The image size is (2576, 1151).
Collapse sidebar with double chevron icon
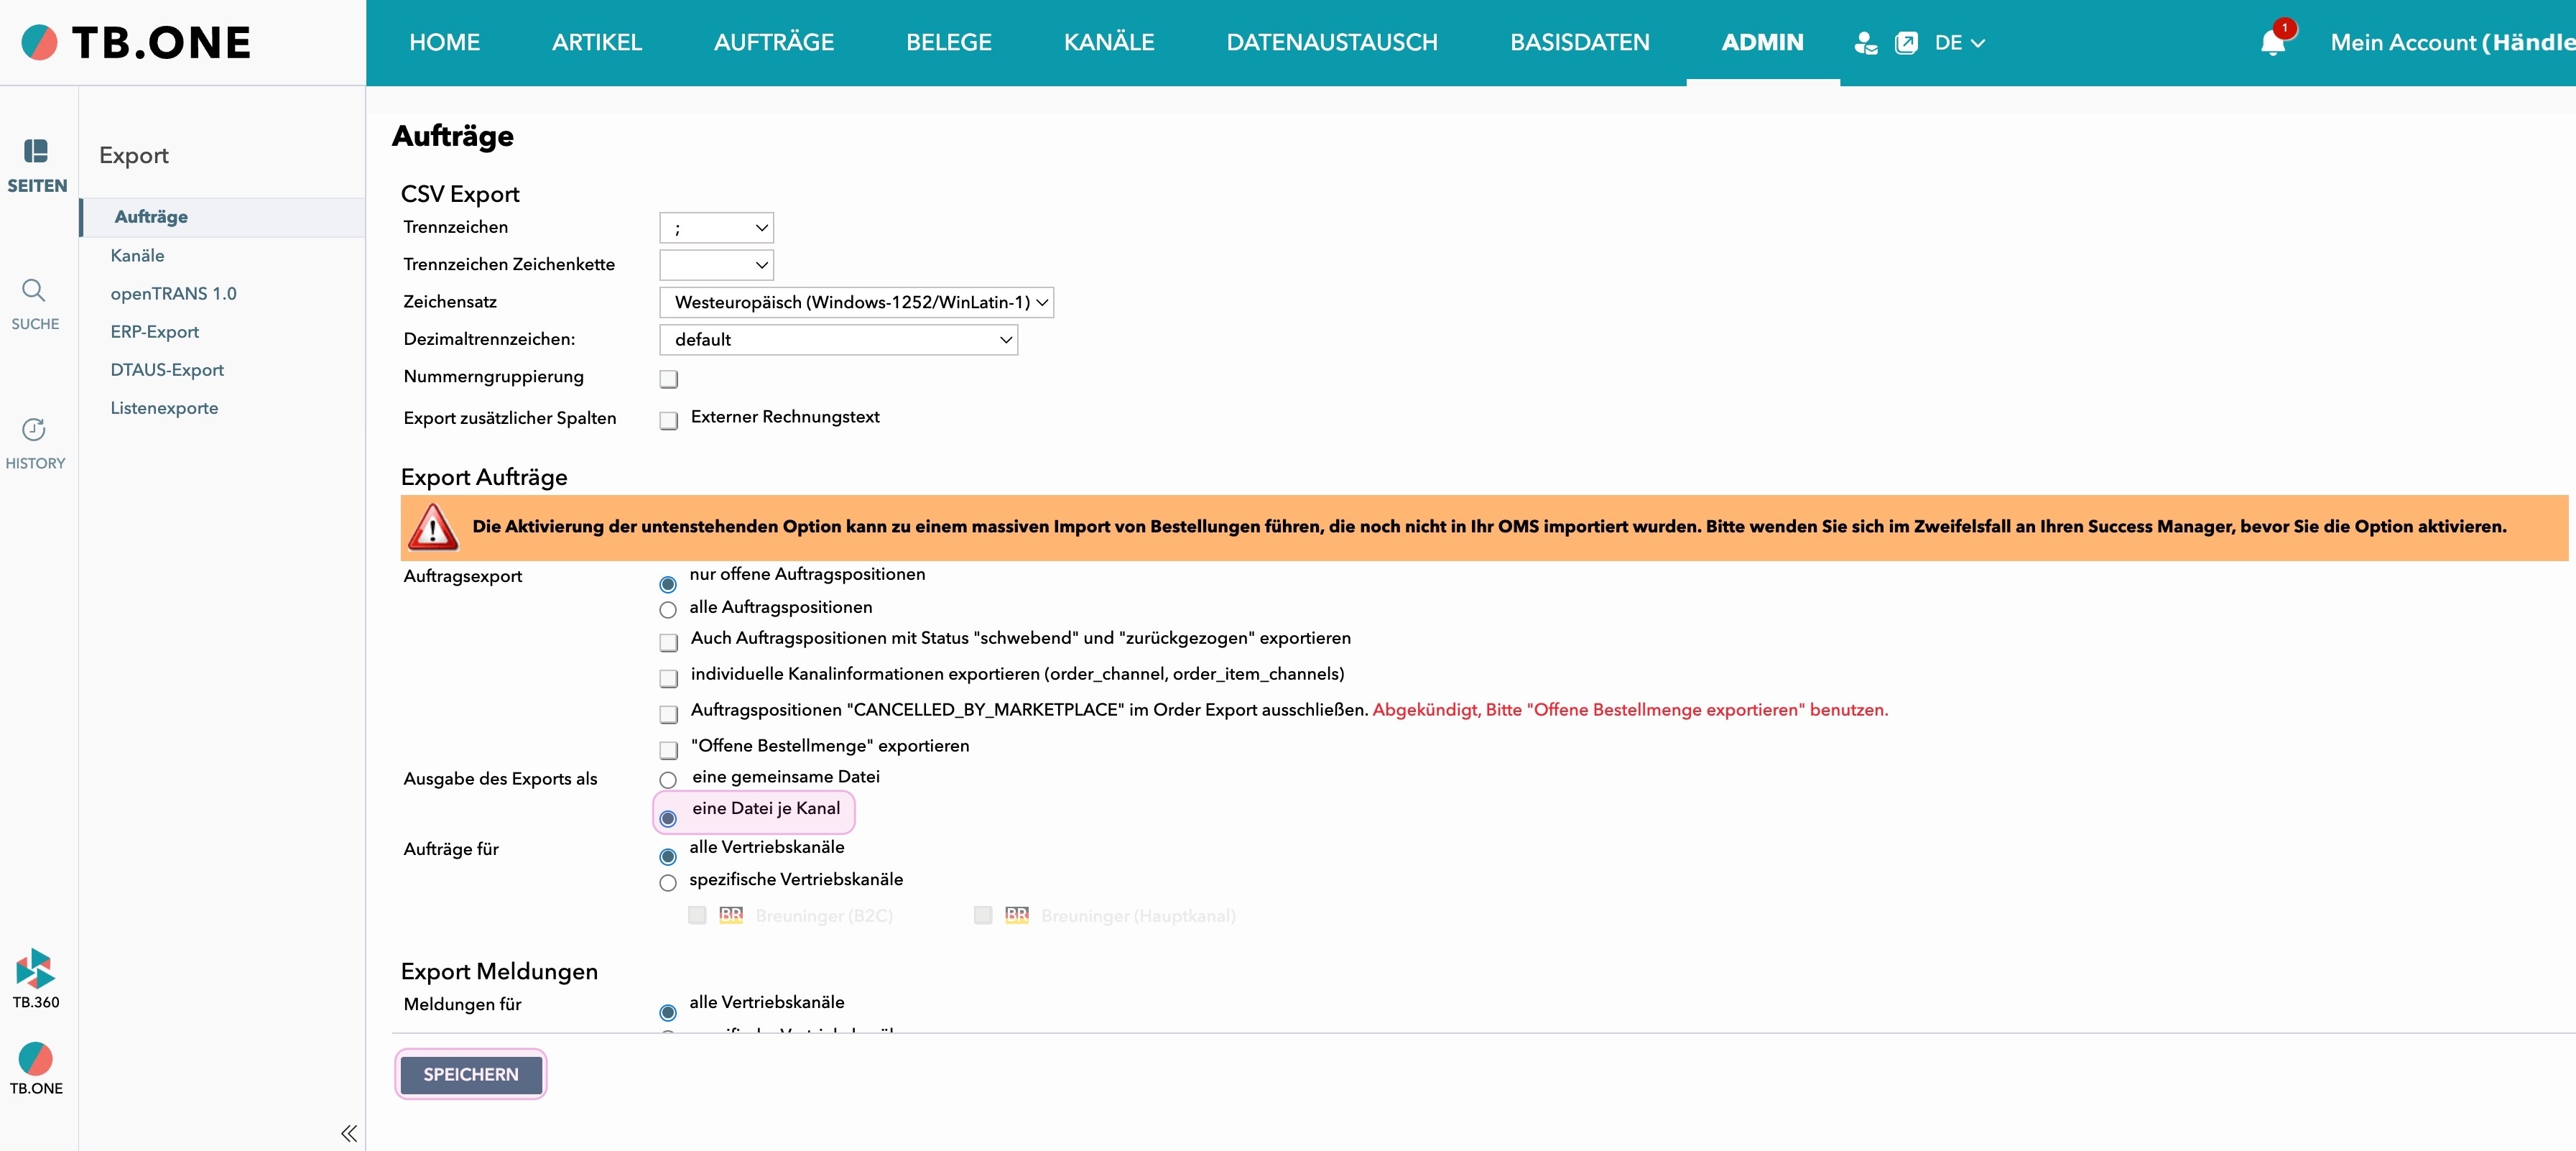[x=348, y=1133]
